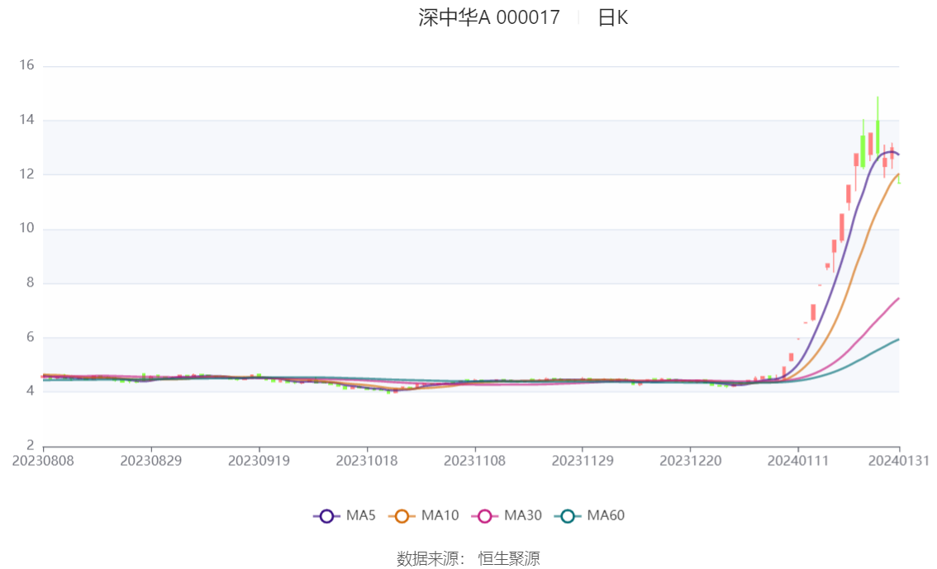Toggle the MA10 legend series
Viewport: 937px width, 569px height.
click(424, 515)
